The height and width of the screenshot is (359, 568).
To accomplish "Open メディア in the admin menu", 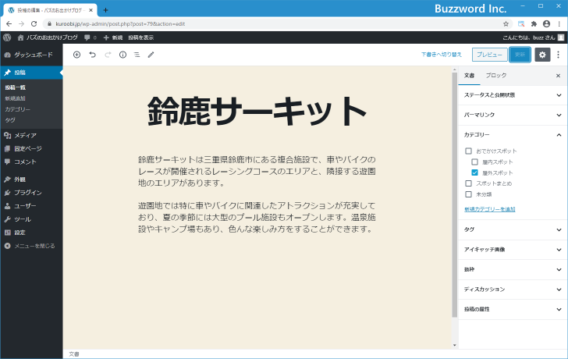I will (x=31, y=136).
